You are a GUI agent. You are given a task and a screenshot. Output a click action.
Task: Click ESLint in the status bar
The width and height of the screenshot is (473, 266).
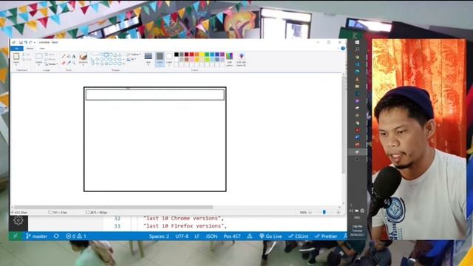coord(299,236)
